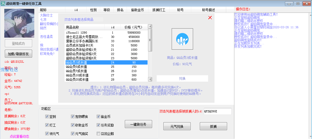
Task: Click the product list scrollbar thumb
Action: (x=150, y=40)
